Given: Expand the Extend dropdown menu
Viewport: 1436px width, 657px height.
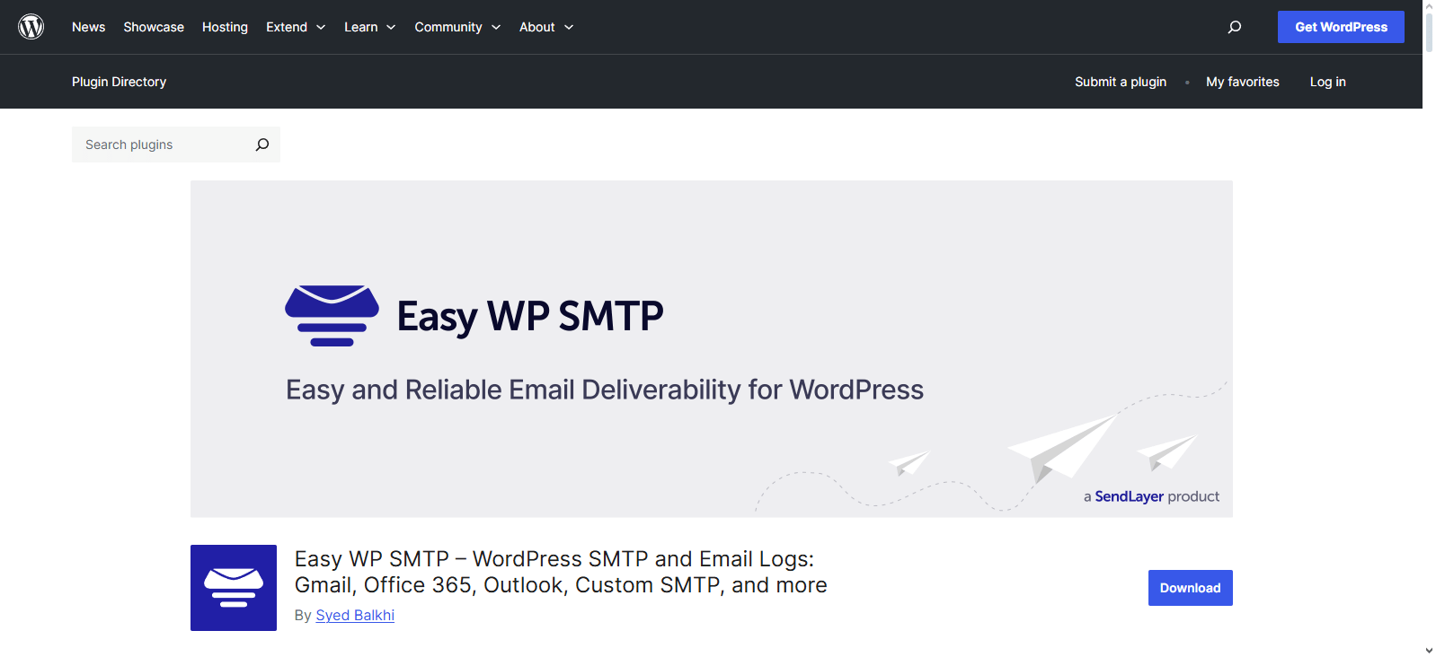Looking at the screenshot, I should click(296, 27).
